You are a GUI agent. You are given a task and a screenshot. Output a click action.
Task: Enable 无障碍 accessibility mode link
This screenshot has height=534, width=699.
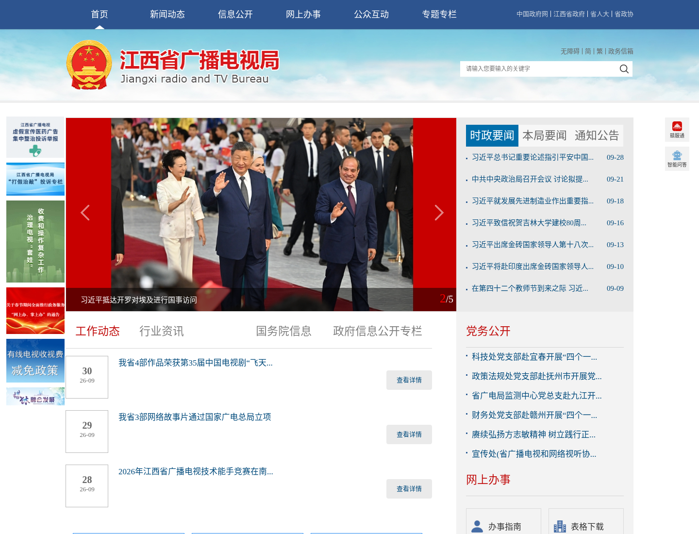coord(570,51)
